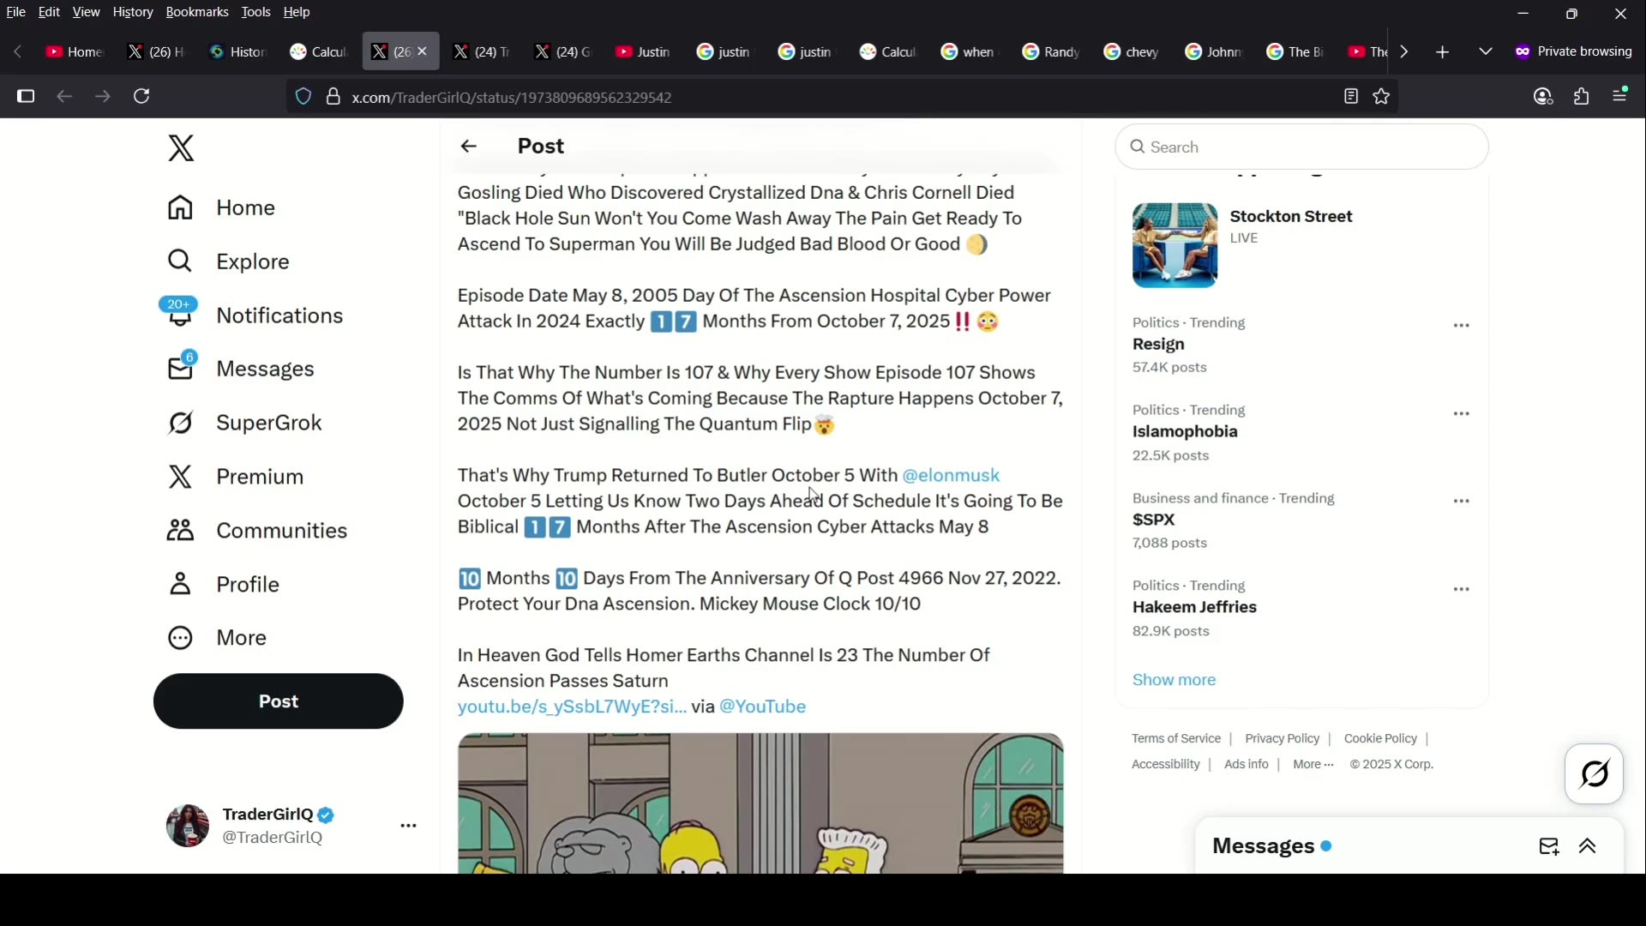This screenshot has height=926, width=1646.
Task: Open Premium in the sidebar
Action: tap(236, 478)
